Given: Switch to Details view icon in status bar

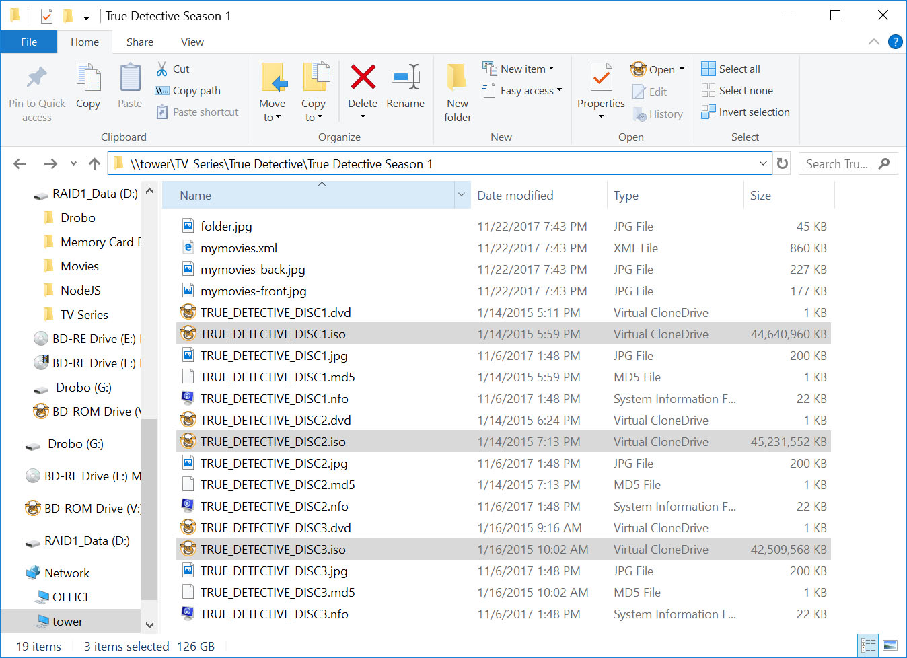Looking at the screenshot, I should pos(869,646).
